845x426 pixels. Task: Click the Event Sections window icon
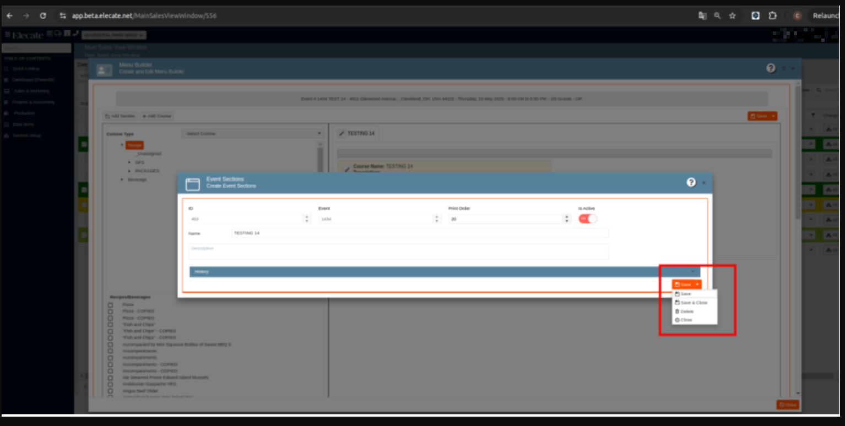193,184
